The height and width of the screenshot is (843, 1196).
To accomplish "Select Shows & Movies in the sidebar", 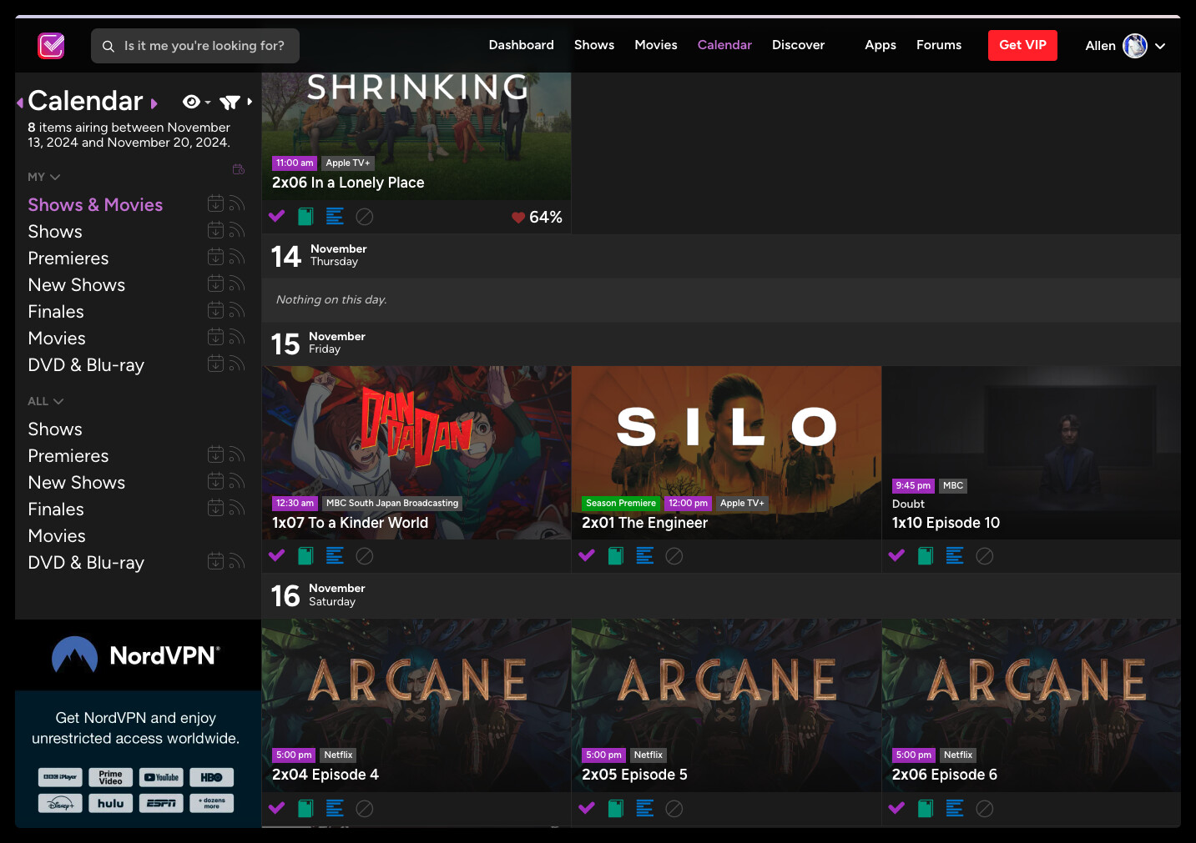I will (x=95, y=205).
